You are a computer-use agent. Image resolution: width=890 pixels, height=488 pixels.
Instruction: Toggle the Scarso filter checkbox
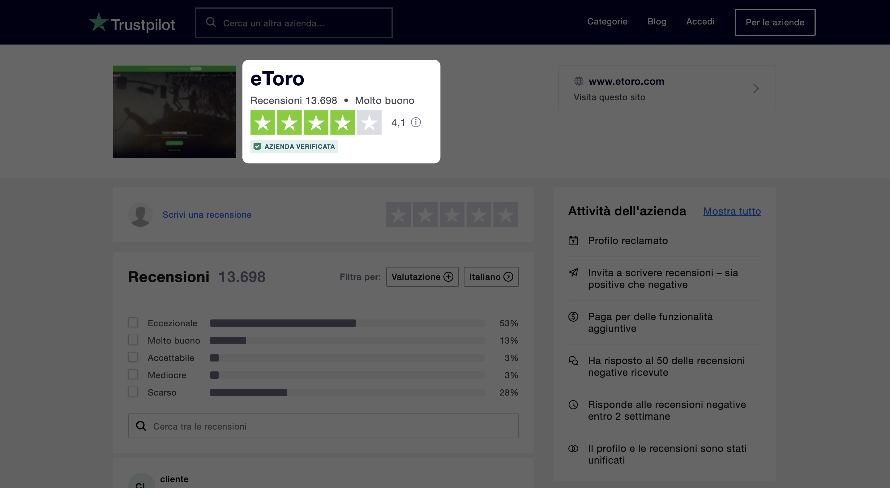[x=133, y=392]
